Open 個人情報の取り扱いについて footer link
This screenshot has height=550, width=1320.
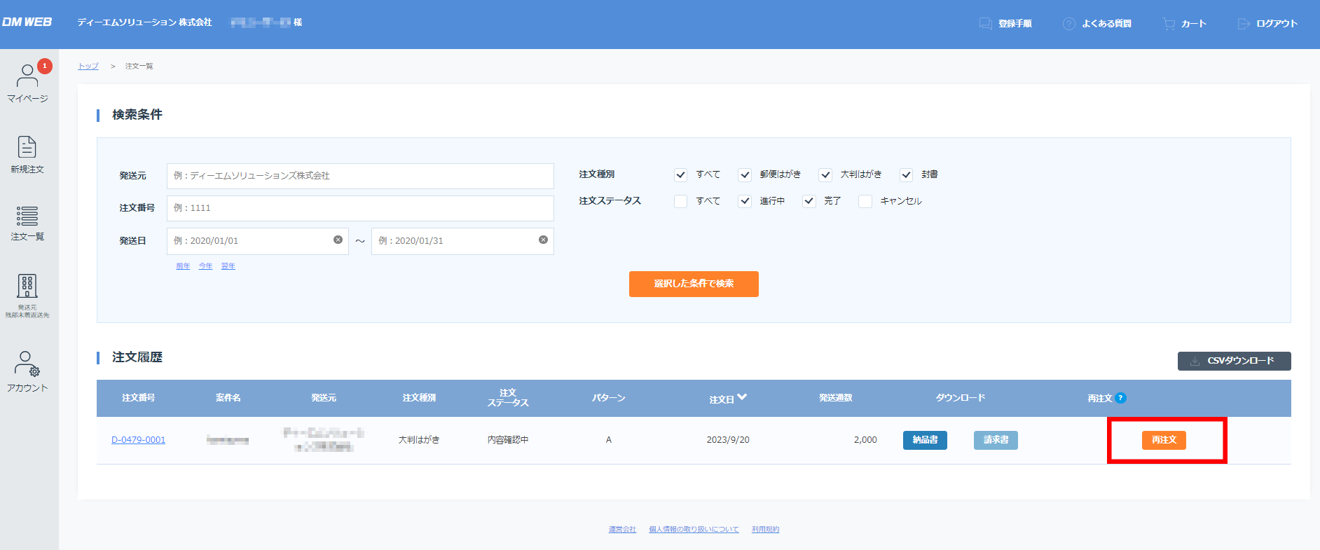click(x=694, y=530)
